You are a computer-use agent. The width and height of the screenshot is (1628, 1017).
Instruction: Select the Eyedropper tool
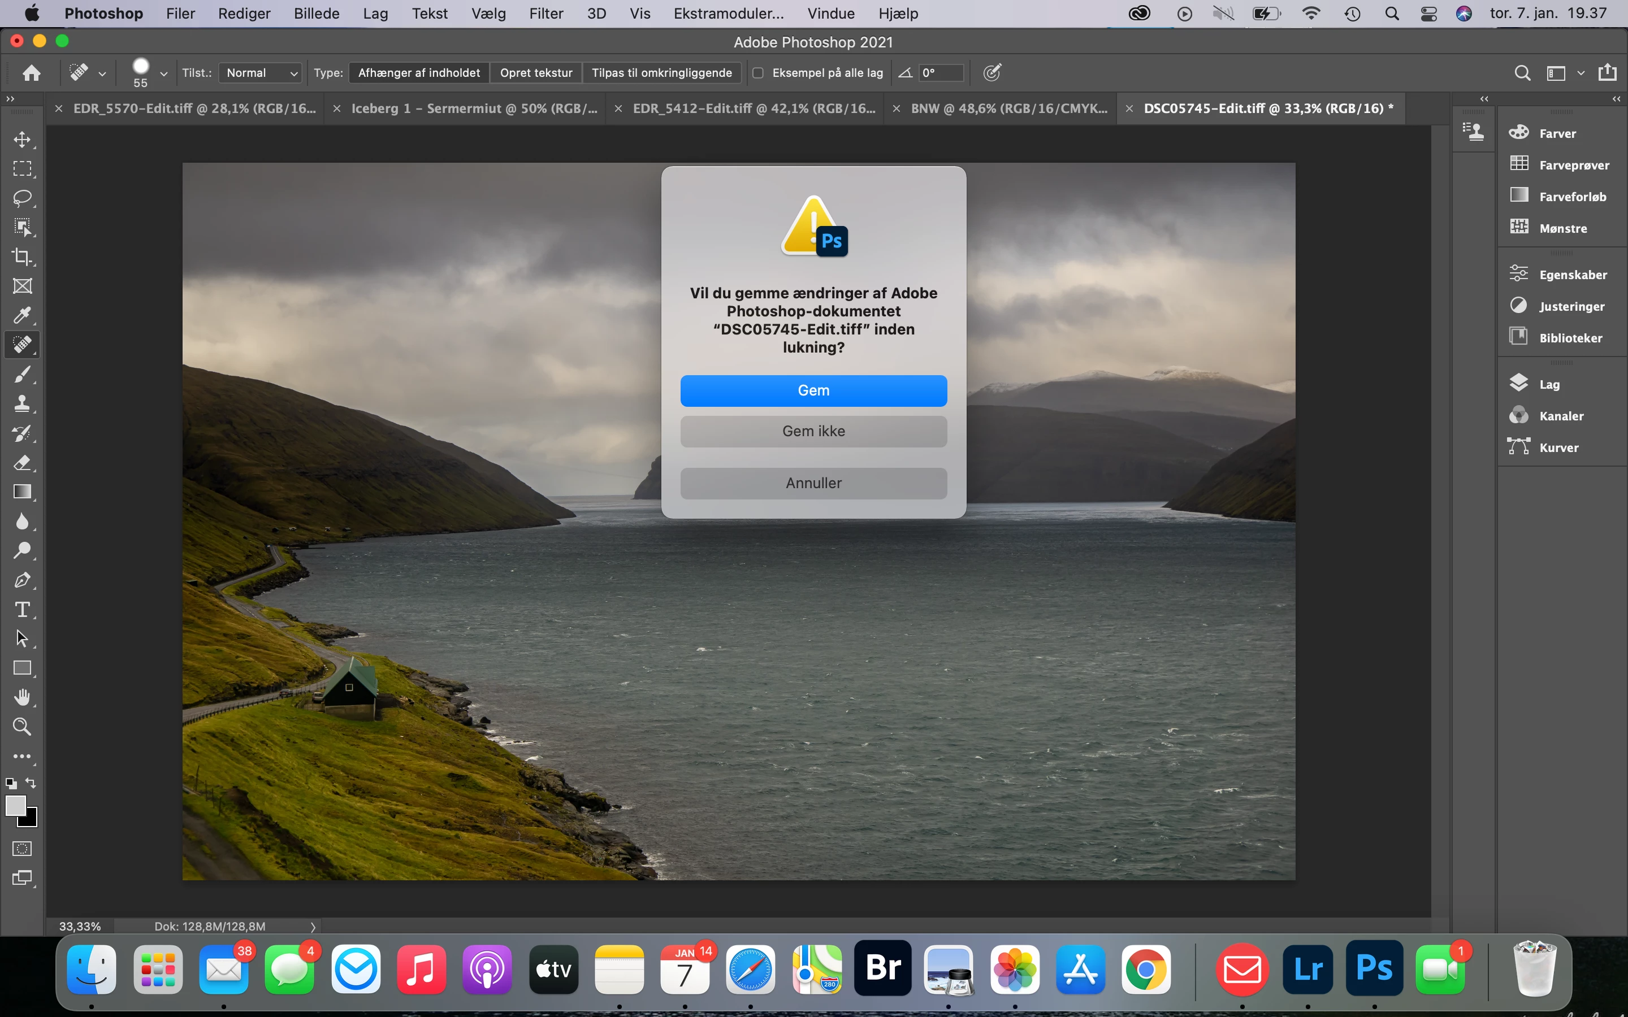(22, 315)
